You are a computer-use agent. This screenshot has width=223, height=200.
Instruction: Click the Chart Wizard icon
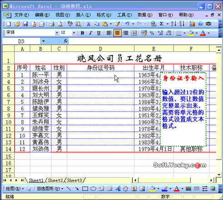(192, 24)
